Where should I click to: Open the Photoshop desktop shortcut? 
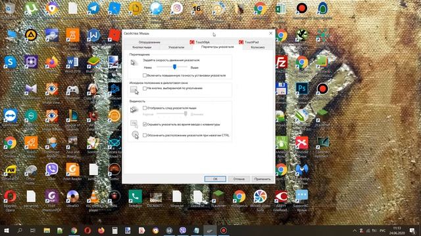coord(302,89)
